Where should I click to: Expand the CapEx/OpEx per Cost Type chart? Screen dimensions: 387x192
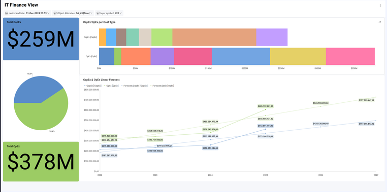point(379,22)
